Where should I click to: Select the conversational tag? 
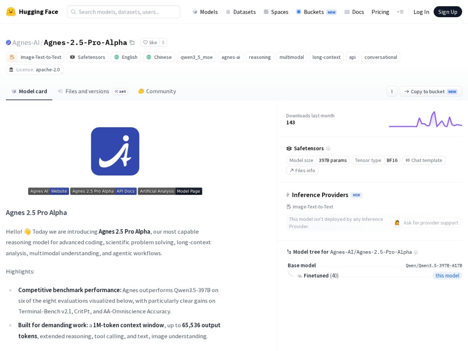(x=381, y=57)
